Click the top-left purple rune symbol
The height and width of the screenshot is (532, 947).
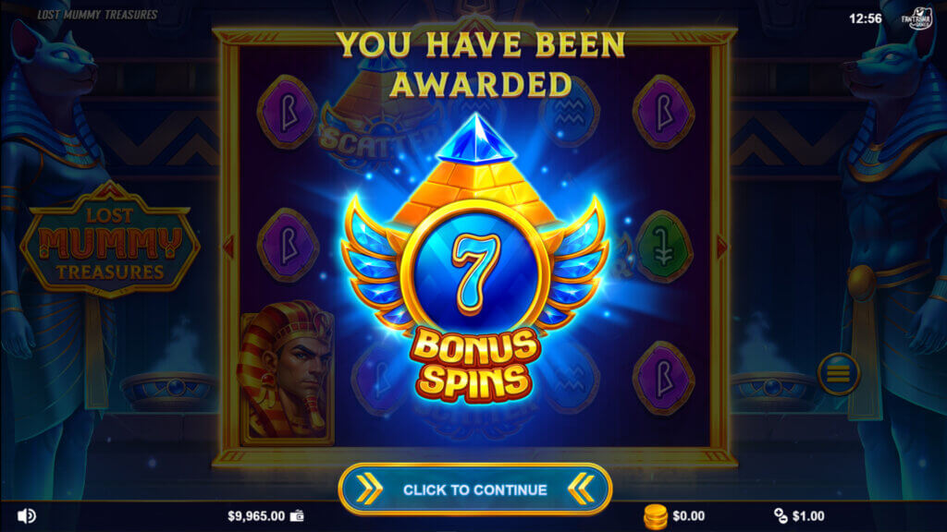point(288,112)
